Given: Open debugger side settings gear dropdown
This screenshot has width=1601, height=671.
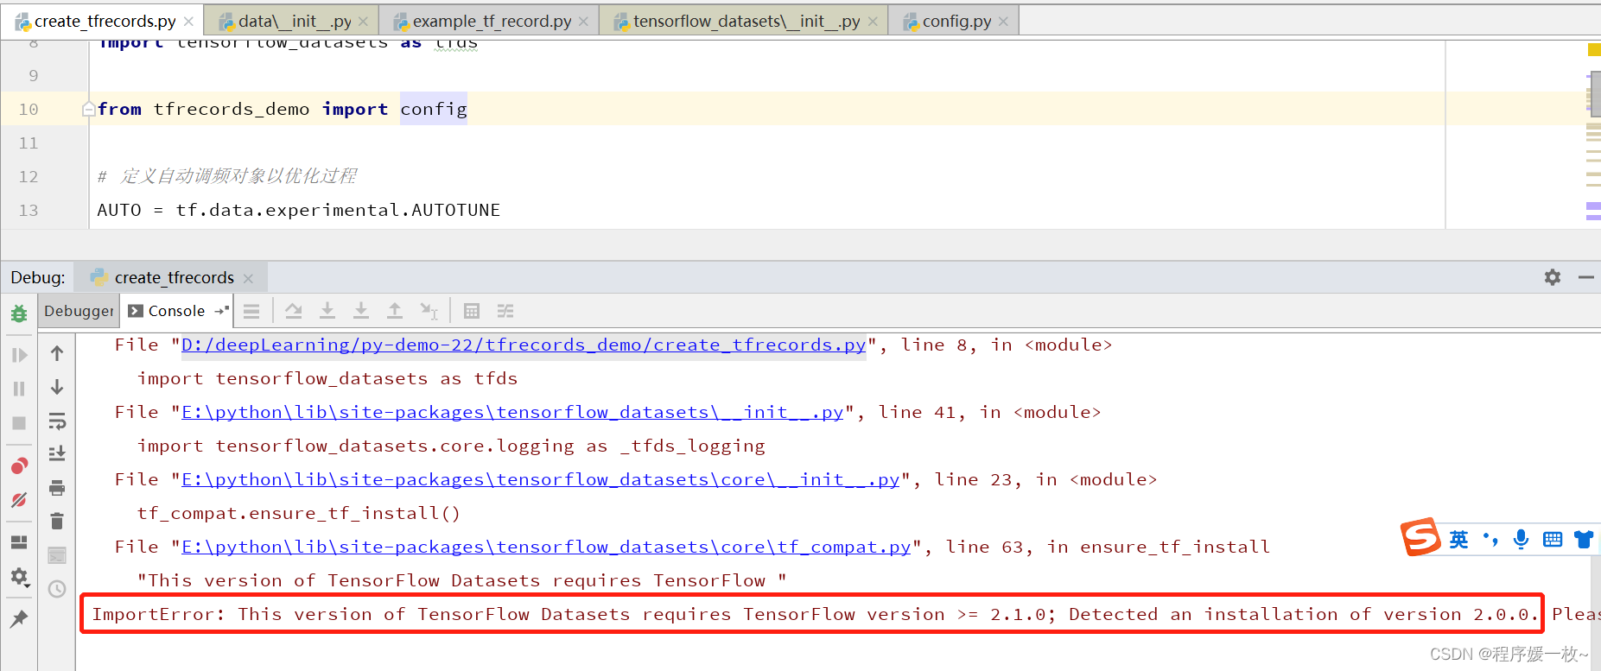Looking at the screenshot, I should tap(19, 576).
